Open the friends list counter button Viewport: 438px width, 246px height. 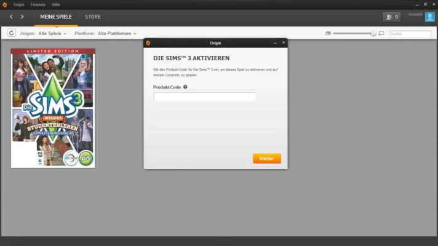tap(392, 17)
